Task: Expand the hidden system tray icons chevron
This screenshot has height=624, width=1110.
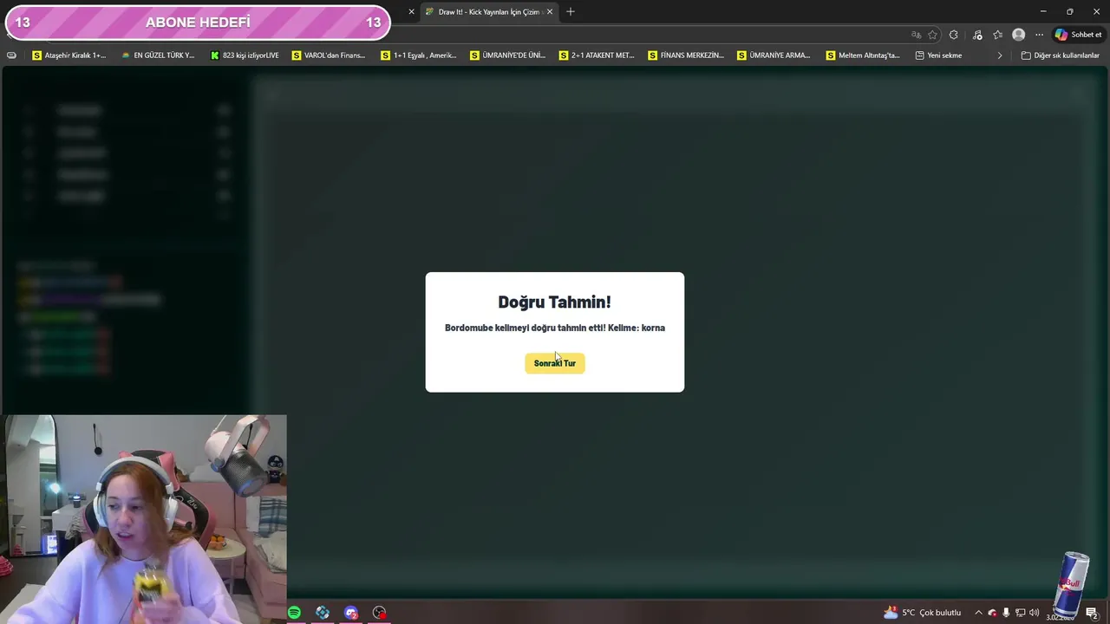Action: point(978,613)
